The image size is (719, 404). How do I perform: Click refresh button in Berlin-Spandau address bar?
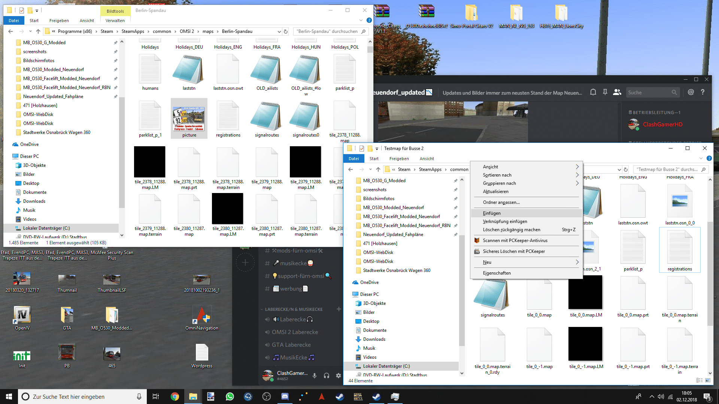tap(286, 31)
